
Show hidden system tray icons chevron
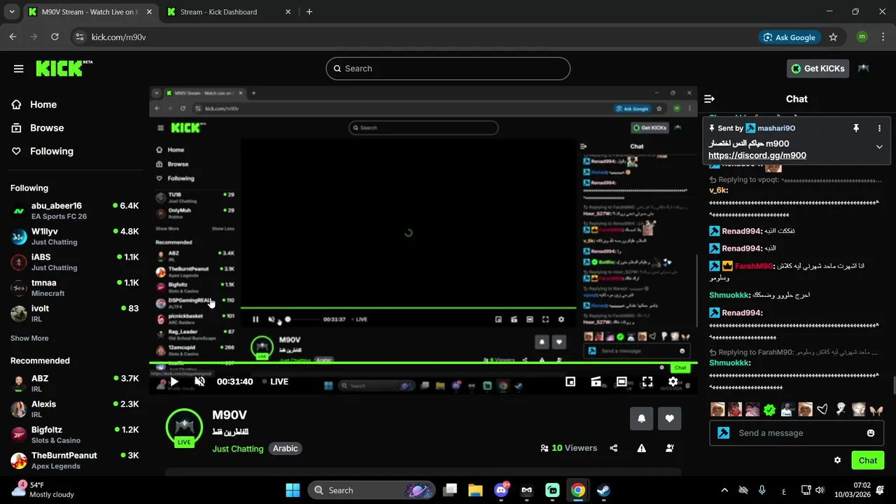click(724, 490)
